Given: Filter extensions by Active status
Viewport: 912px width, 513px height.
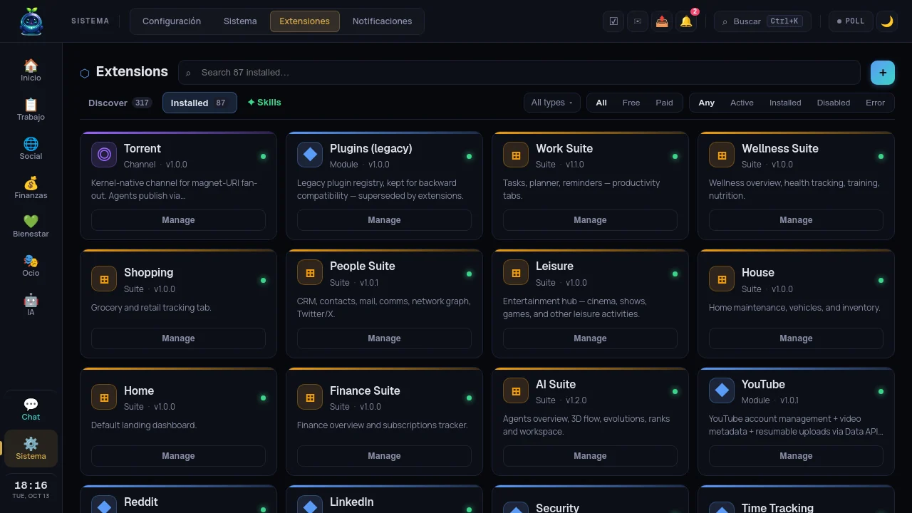Looking at the screenshot, I should coord(742,103).
